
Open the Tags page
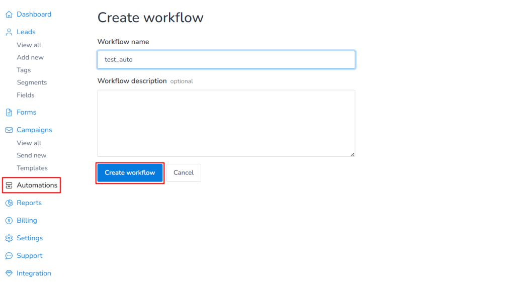tap(24, 70)
